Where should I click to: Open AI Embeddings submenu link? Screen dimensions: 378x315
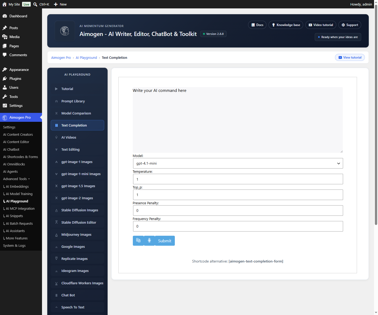pyautogui.click(x=16, y=186)
